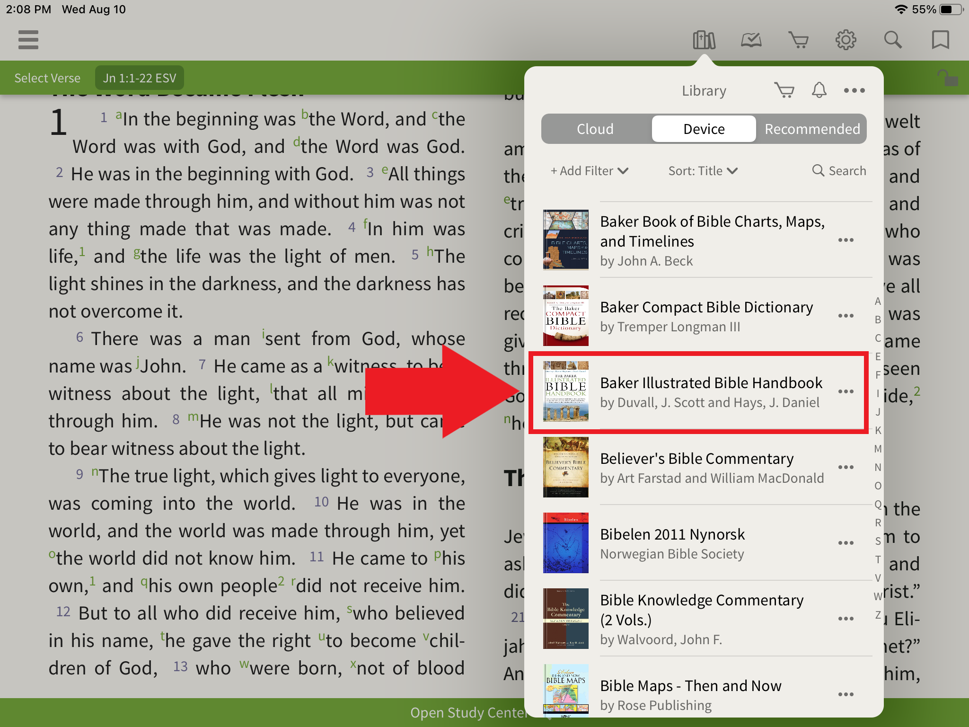The width and height of the screenshot is (969, 727).
Task: Open Bibelen 2011 Nynorsk cover thumbnail
Action: coord(566,543)
